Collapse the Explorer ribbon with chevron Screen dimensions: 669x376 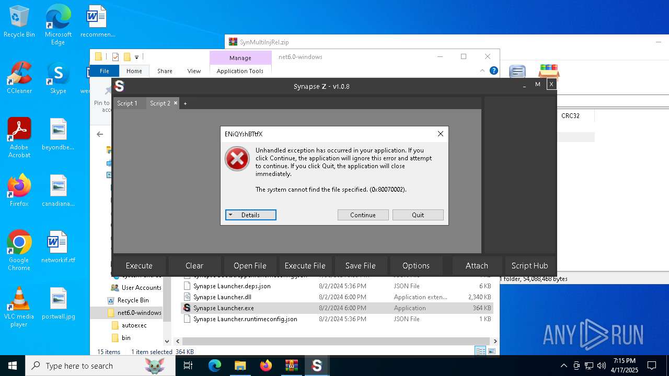(482, 70)
